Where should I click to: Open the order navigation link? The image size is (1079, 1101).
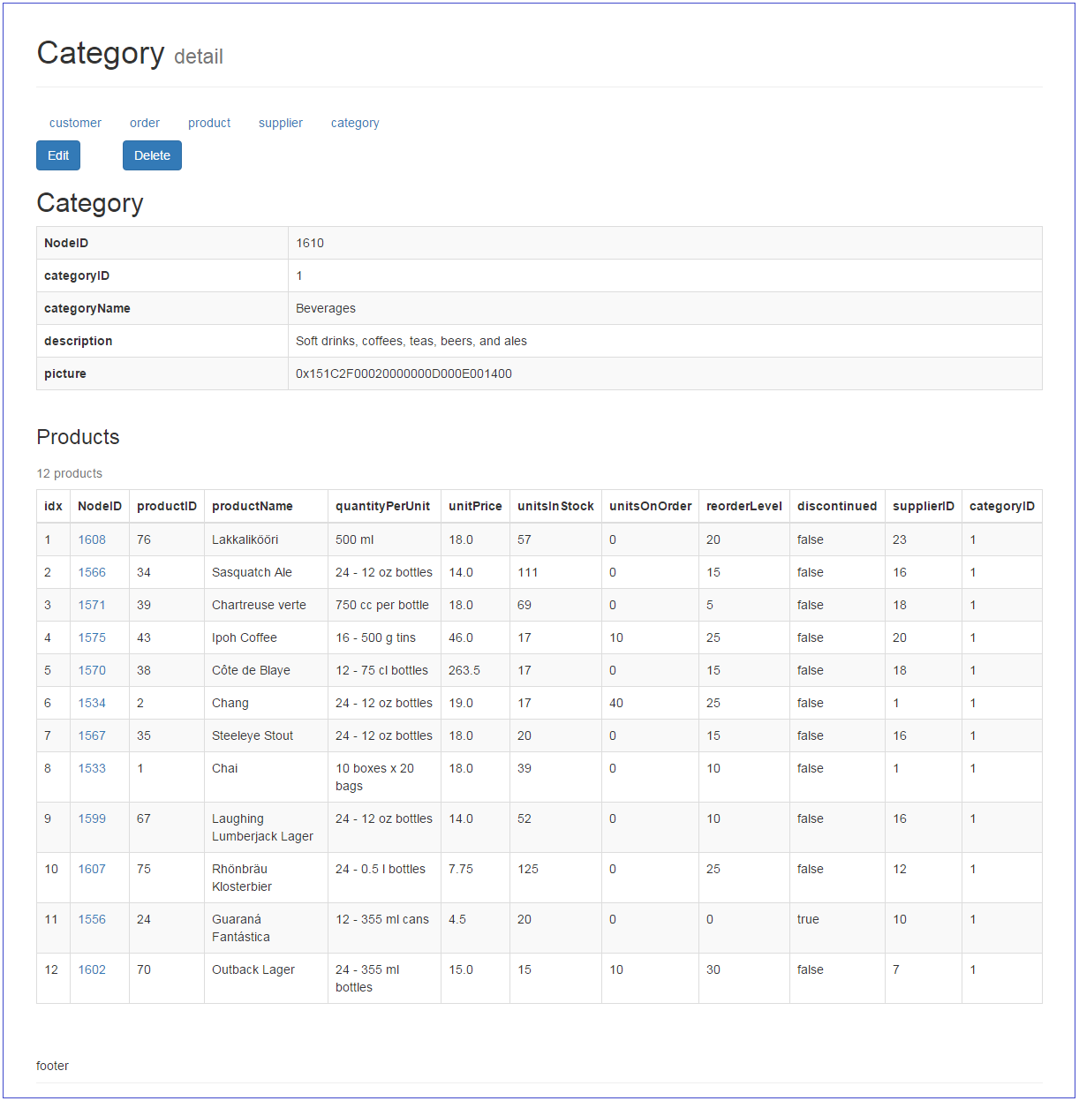click(x=144, y=123)
